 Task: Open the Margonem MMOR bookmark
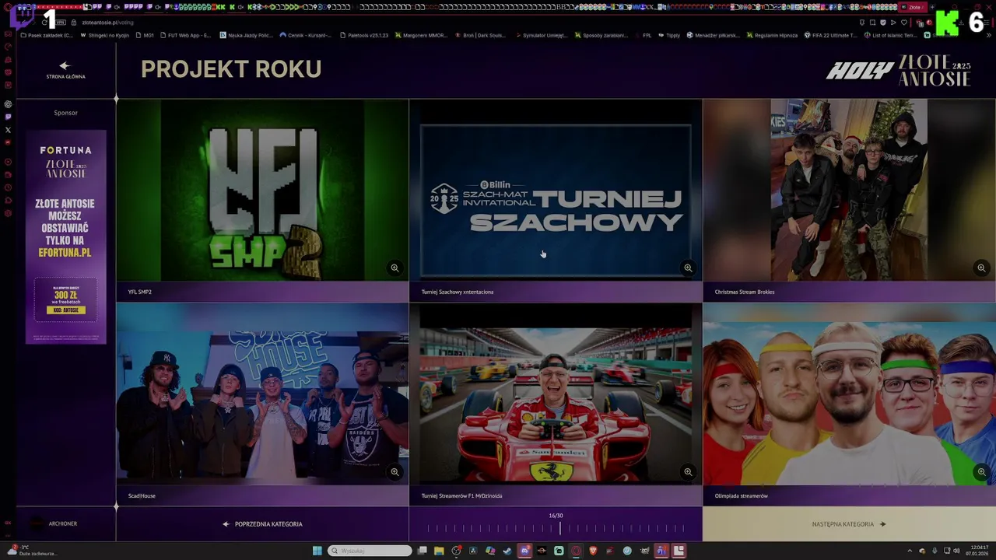420,35
